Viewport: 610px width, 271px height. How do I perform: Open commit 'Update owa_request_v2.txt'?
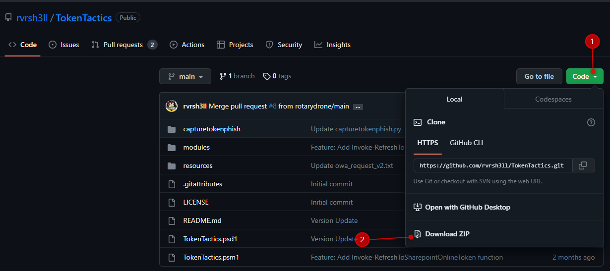[x=352, y=165]
